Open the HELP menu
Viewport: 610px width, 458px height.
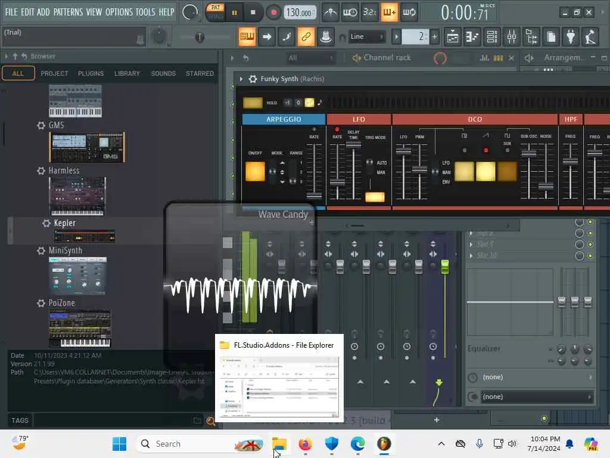pos(167,12)
